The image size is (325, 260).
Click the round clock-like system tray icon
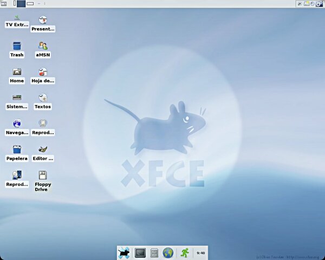coord(313,4)
